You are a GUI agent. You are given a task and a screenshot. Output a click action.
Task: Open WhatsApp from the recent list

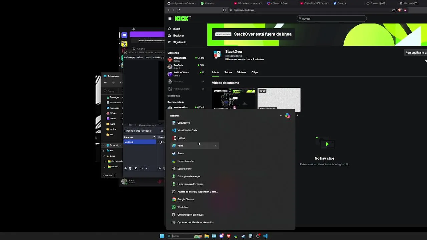(194, 207)
